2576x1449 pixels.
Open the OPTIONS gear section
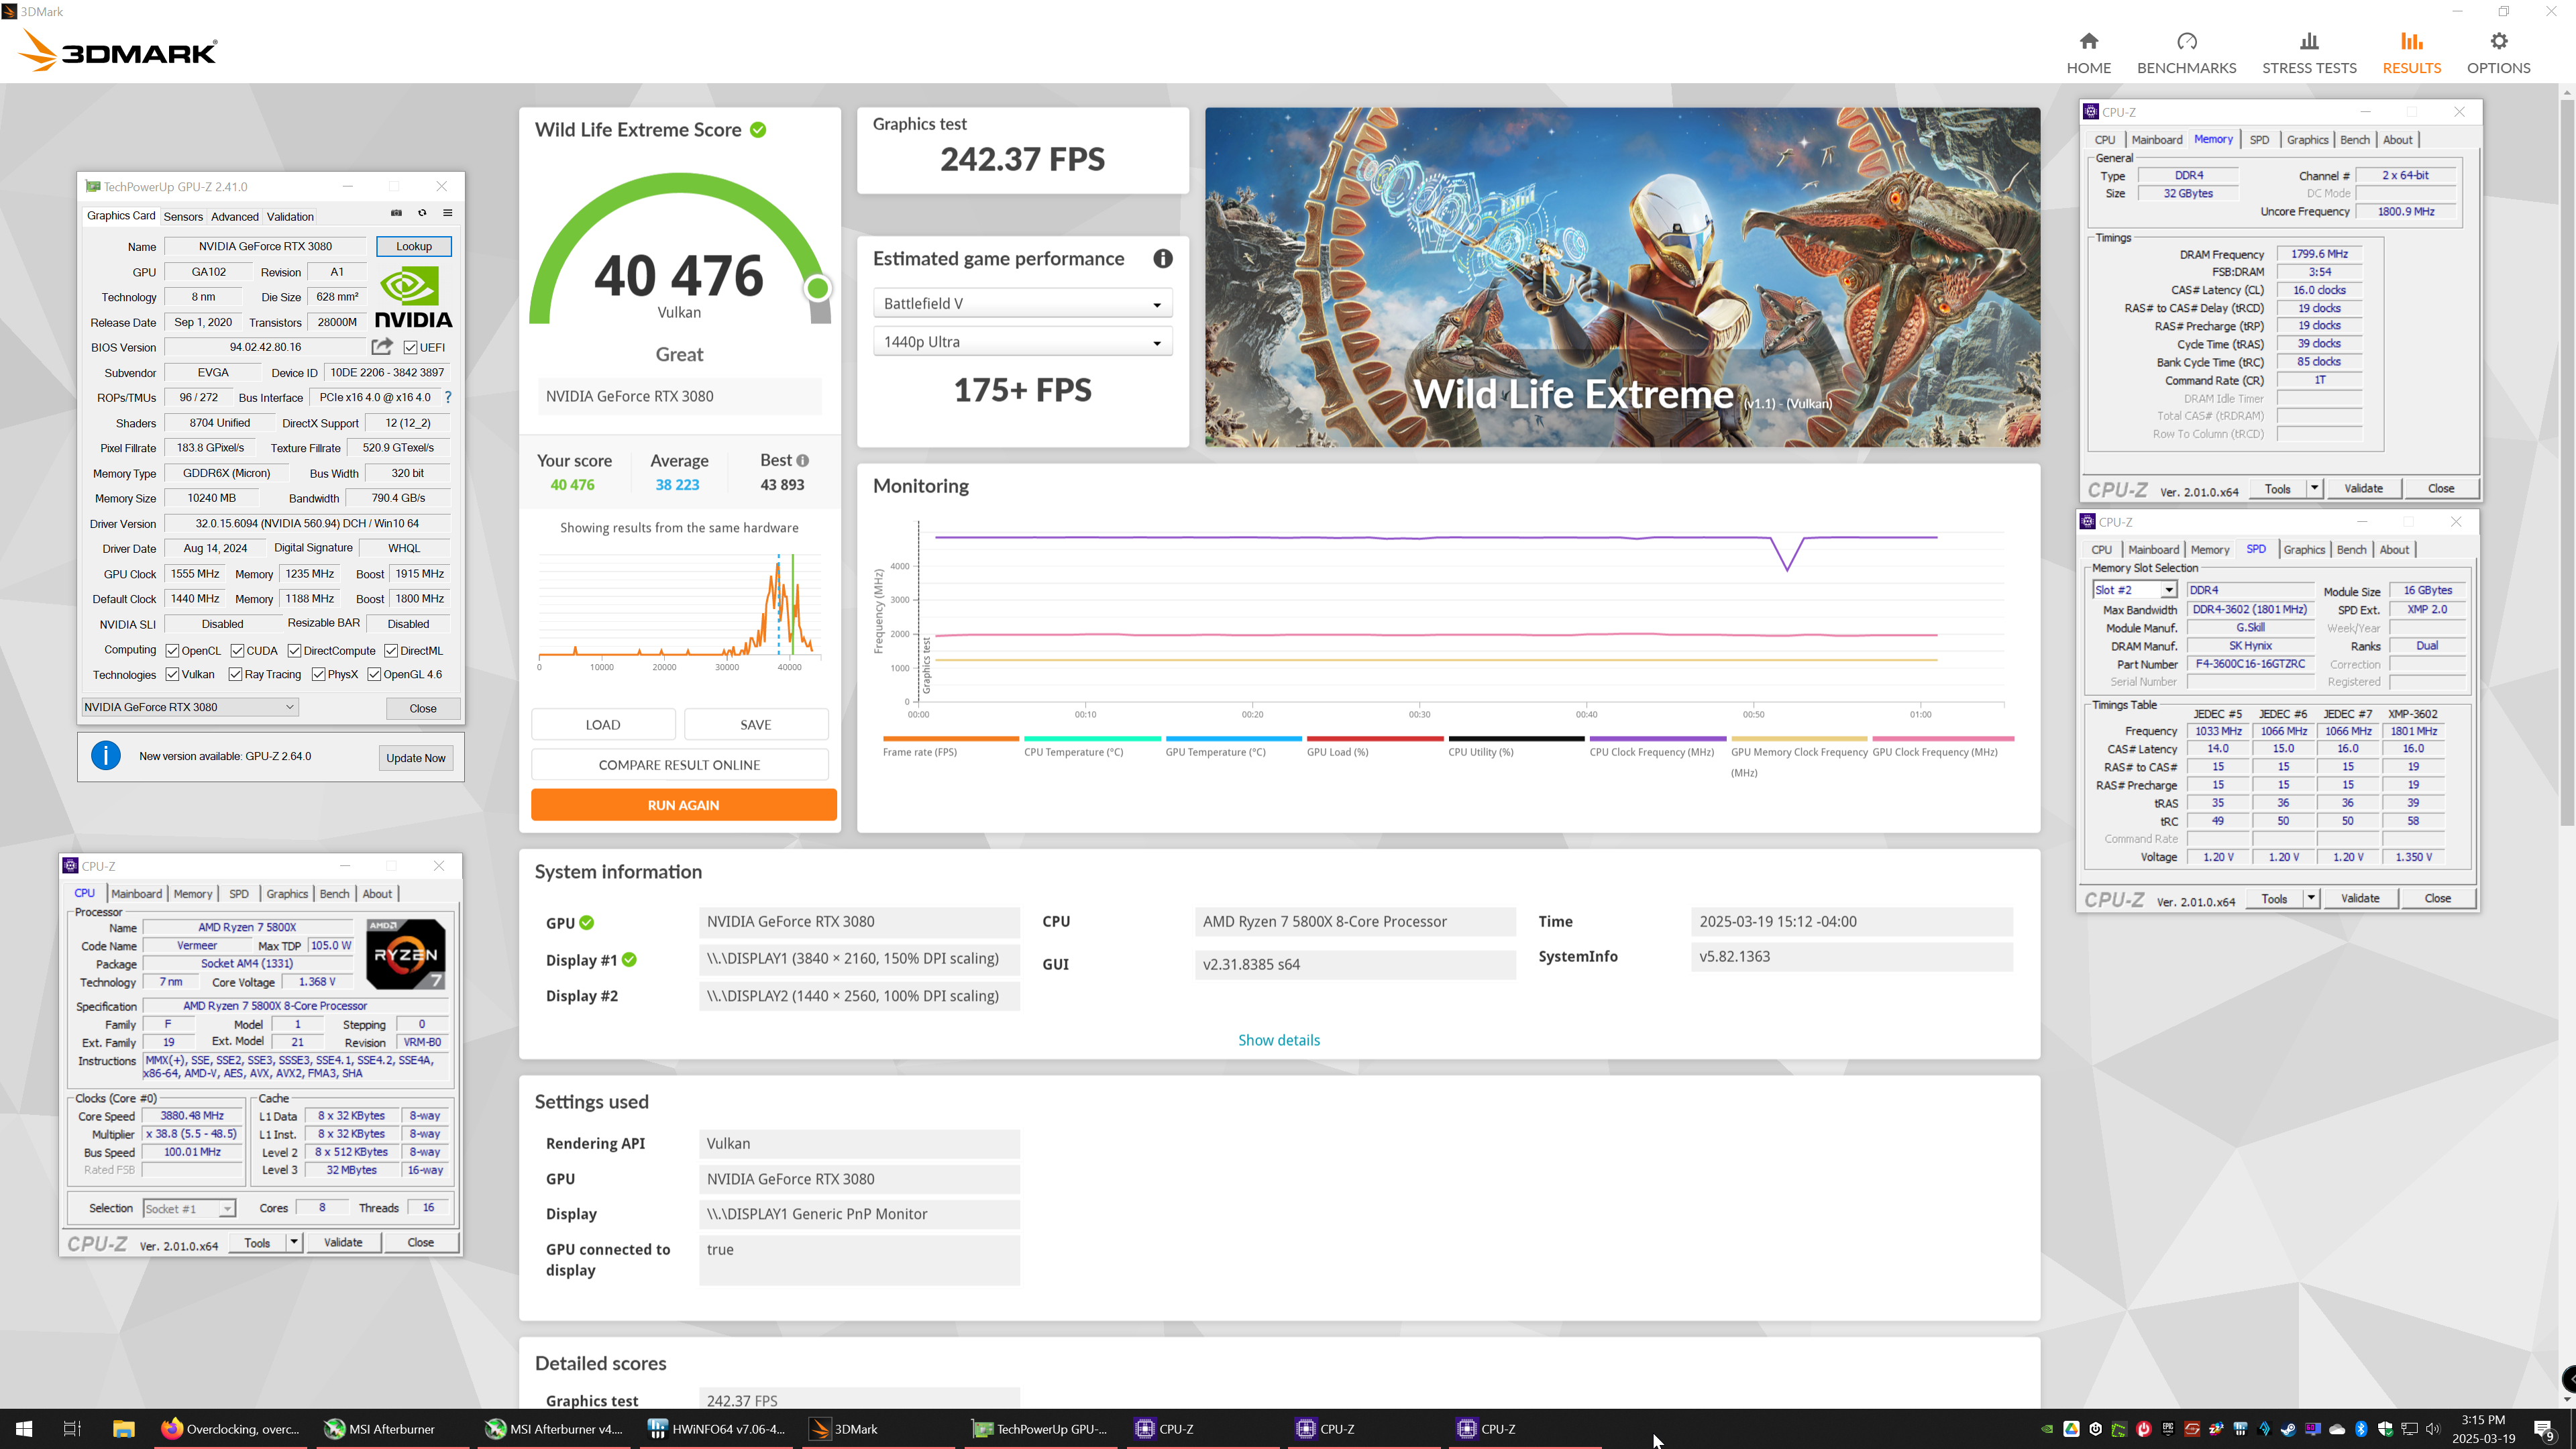tap(2498, 53)
